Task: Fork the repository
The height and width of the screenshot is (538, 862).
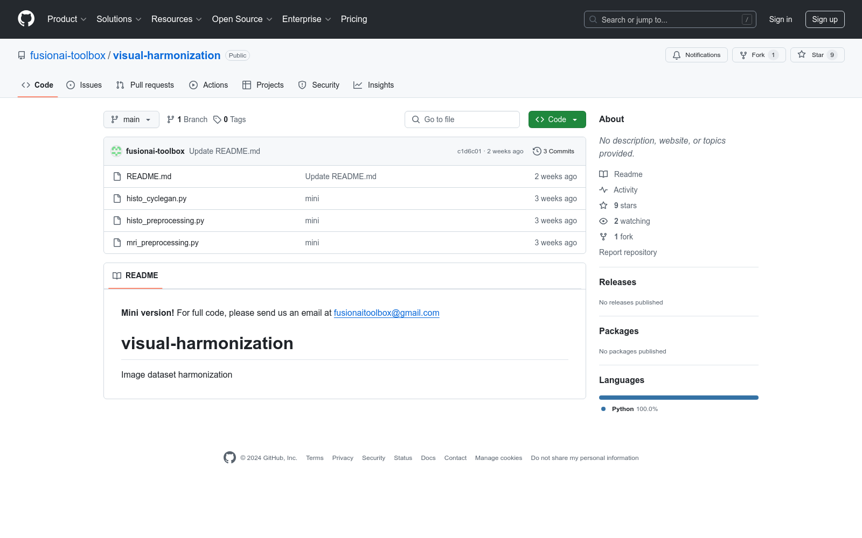Action: coord(759,55)
